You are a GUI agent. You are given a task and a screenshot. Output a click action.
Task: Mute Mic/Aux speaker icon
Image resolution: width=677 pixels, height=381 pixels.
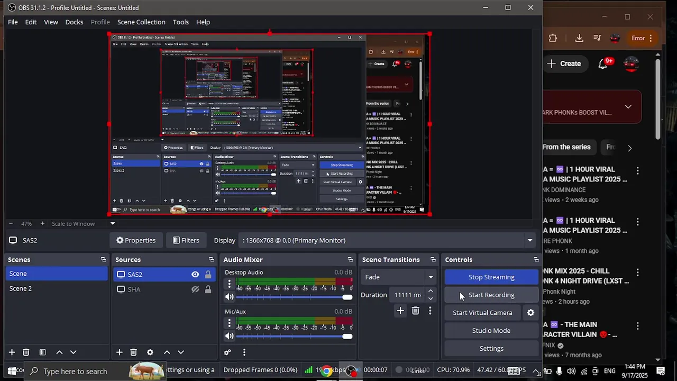230,336
